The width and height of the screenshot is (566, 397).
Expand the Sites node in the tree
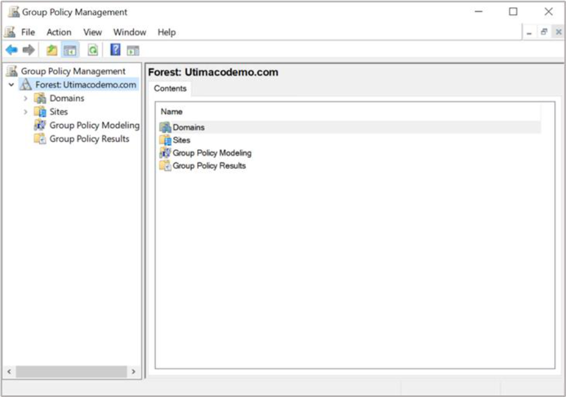click(25, 111)
